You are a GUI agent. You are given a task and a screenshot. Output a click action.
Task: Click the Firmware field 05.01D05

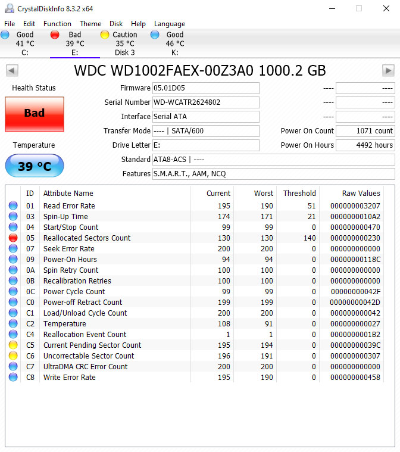(206, 88)
